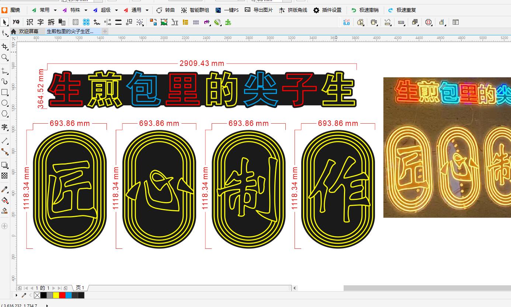Select the Freehand curve tool

point(4,70)
